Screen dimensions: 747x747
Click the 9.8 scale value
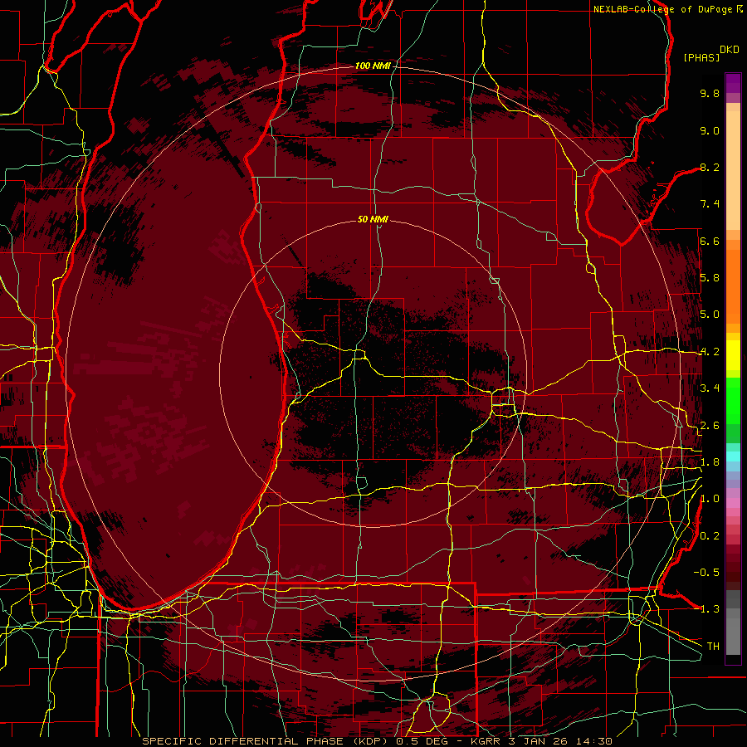pyautogui.click(x=710, y=93)
